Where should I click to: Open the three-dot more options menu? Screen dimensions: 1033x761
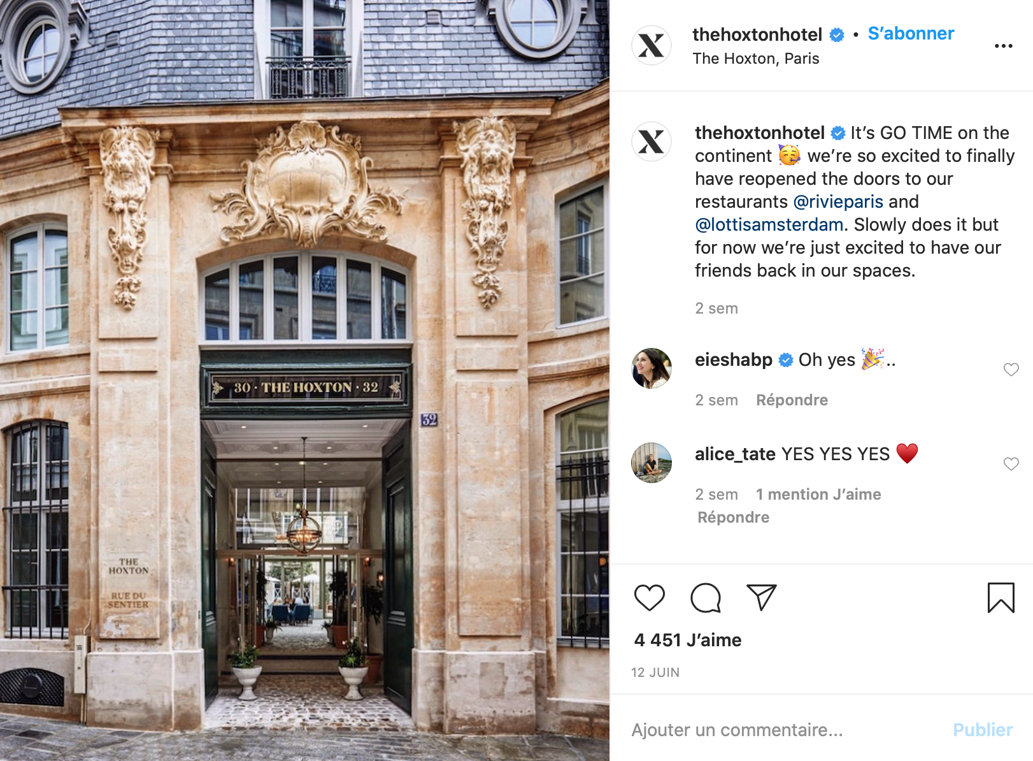click(1004, 46)
